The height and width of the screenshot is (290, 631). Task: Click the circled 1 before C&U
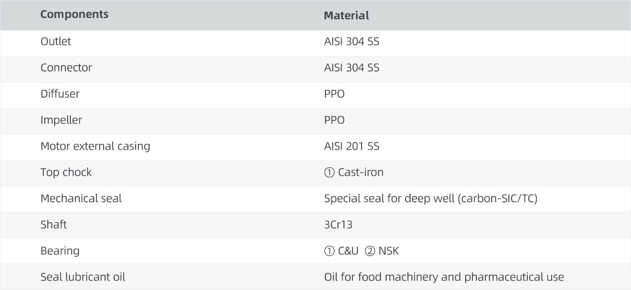click(x=329, y=251)
